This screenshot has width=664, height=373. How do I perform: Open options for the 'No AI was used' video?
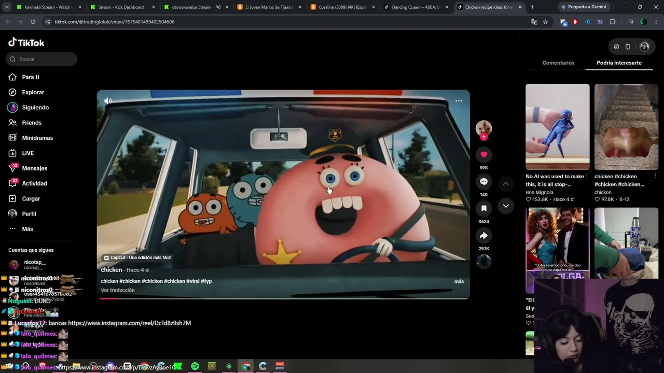click(587, 176)
